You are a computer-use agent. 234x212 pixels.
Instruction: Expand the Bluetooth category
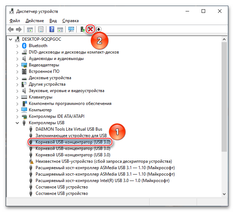(17, 46)
